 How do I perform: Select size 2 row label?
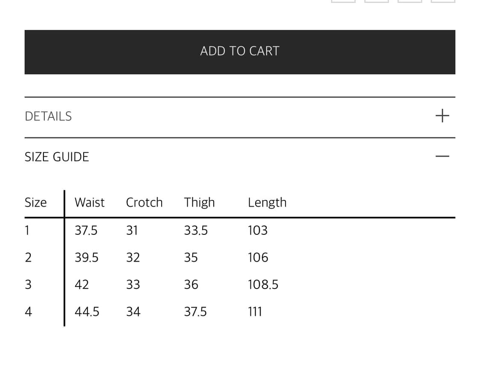click(x=28, y=257)
